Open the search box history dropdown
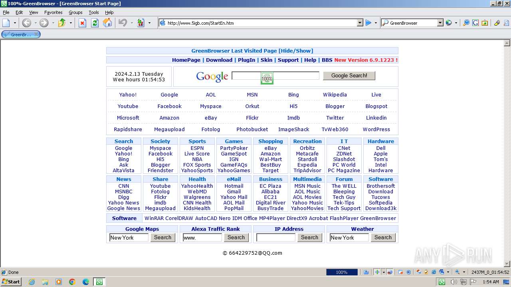 (440, 23)
